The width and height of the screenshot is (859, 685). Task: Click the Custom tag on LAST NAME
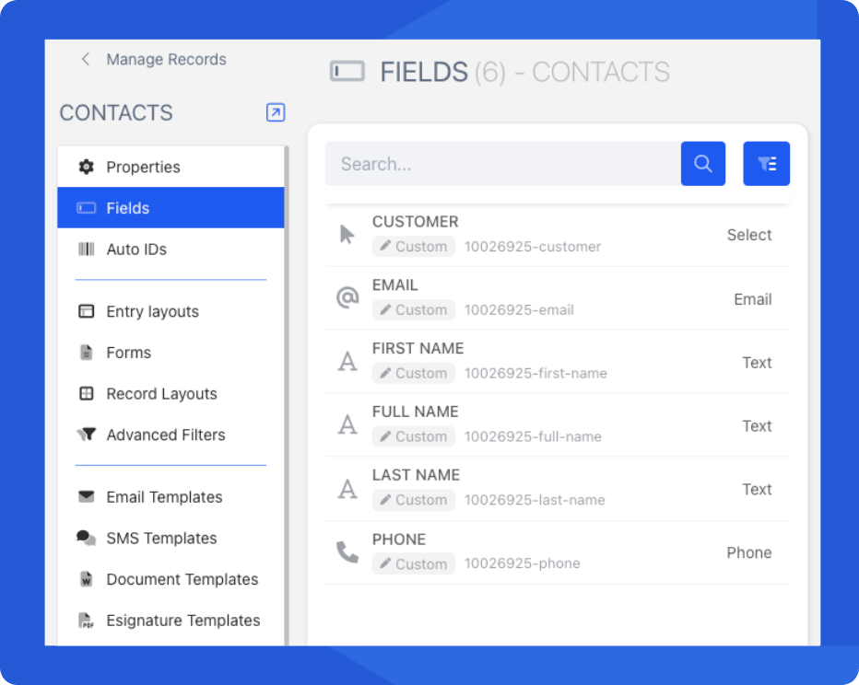[414, 500]
